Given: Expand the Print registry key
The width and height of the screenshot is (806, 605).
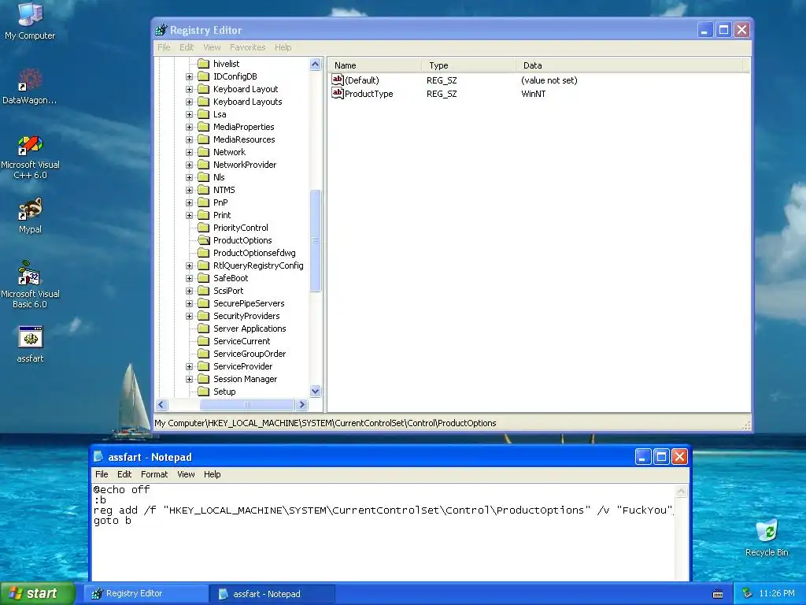Looking at the screenshot, I should (x=189, y=215).
